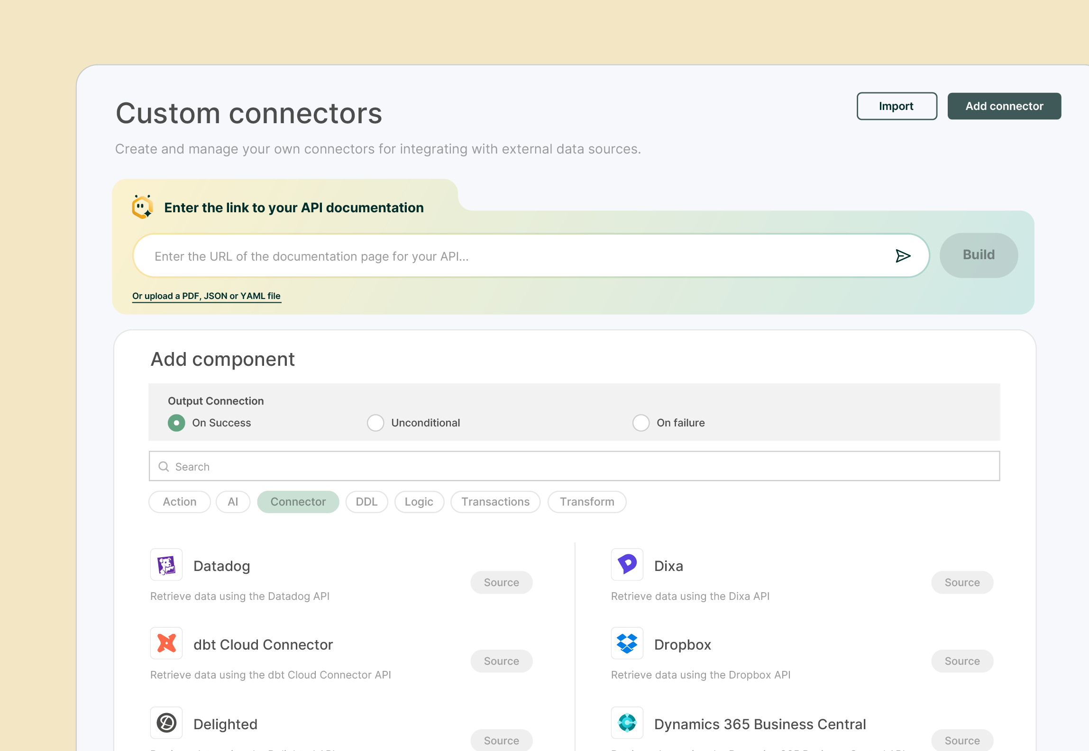Click the Datadog connector icon
Viewport: 1089px width, 751px height.
pos(166,564)
